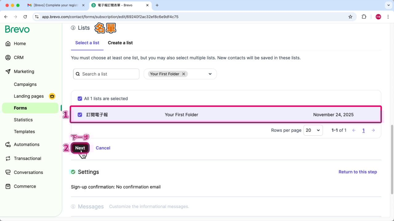
Task: Switch to the Create a list tab
Action: pyautogui.click(x=120, y=43)
